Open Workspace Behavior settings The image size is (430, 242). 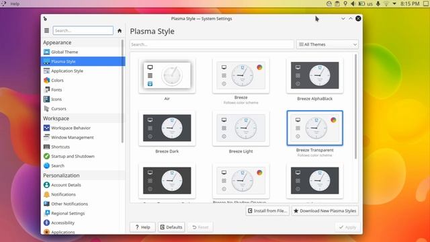pyautogui.click(x=82, y=128)
